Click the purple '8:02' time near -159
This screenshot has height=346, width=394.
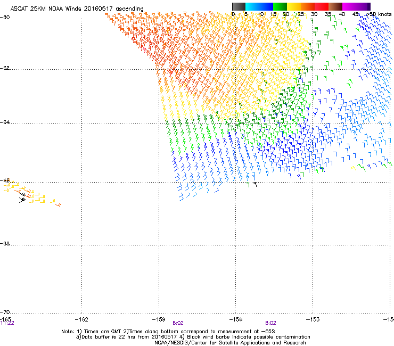(x=178, y=323)
